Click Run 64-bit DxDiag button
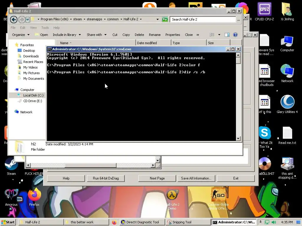Screen dimensions: 302x226 tap(106, 178)
